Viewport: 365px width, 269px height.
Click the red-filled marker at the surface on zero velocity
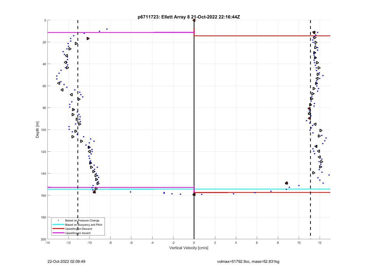tap(194, 20)
